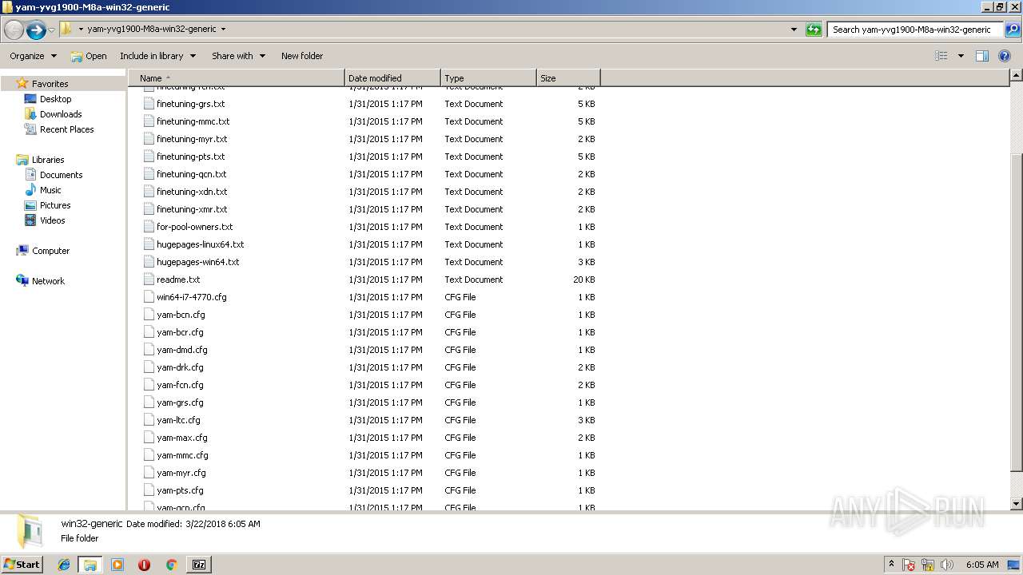This screenshot has height=575, width=1023.
Task: Select the yam-bcr.cfg file icon
Action: pyautogui.click(x=149, y=332)
